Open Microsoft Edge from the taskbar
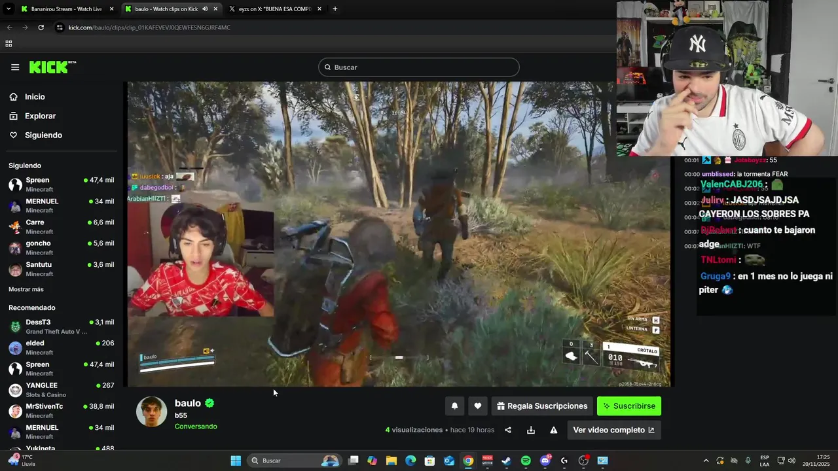The height and width of the screenshot is (471, 838). (410, 461)
